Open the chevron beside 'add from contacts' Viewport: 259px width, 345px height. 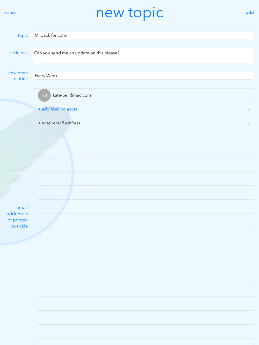[x=249, y=109]
